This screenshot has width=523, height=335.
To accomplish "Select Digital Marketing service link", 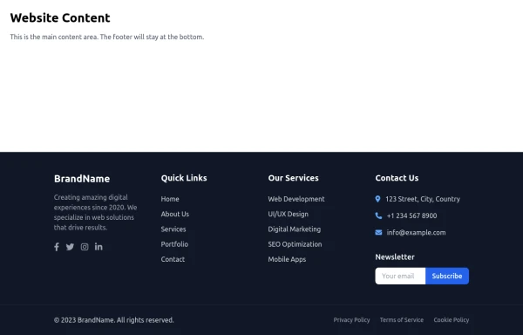I will [x=295, y=229].
